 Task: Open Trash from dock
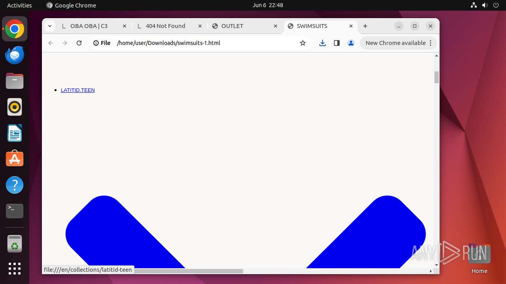[x=15, y=244]
